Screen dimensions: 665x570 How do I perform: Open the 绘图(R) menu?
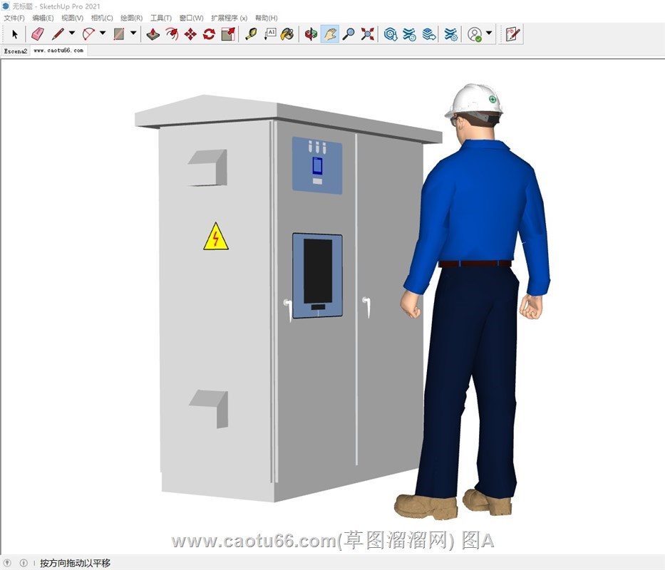[131, 18]
